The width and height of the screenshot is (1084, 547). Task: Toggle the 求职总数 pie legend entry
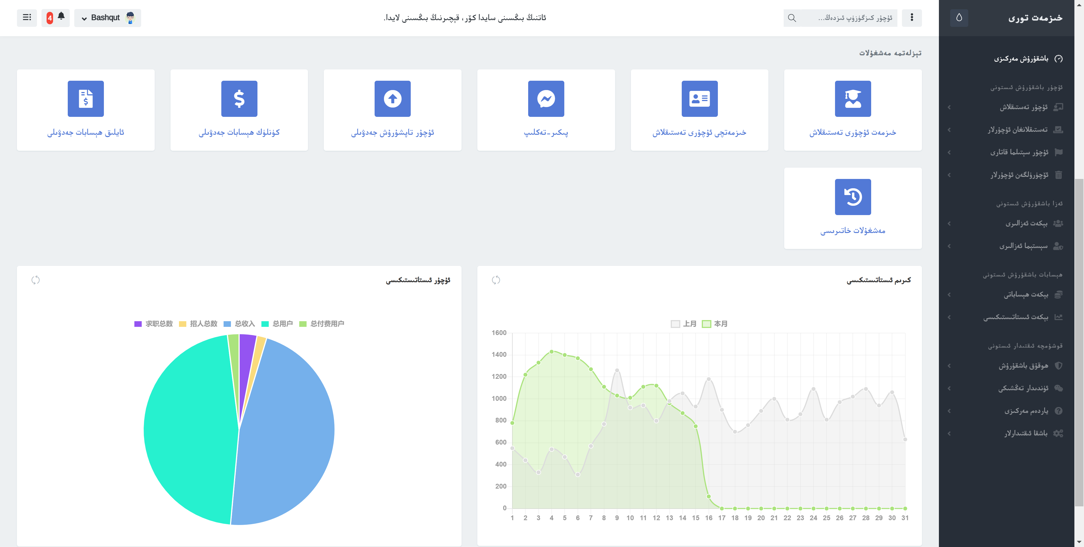tap(153, 323)
